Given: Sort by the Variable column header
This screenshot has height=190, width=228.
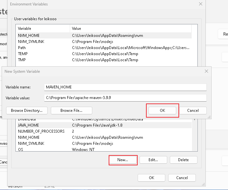Looking at the screenshot, I should [43, 29].
